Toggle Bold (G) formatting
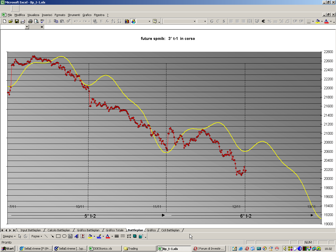This screenshot has height=252, width=336. tap(212, 21)
